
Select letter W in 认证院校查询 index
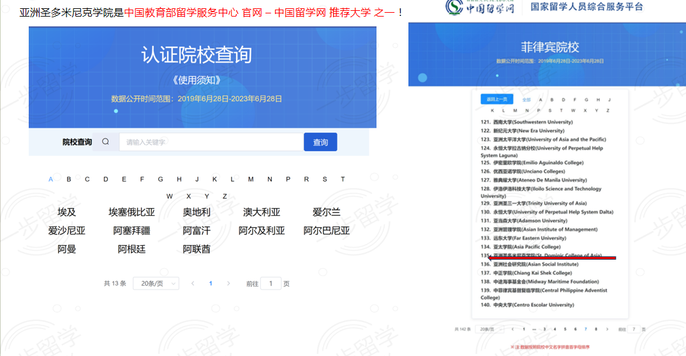[x=169, y=197]
